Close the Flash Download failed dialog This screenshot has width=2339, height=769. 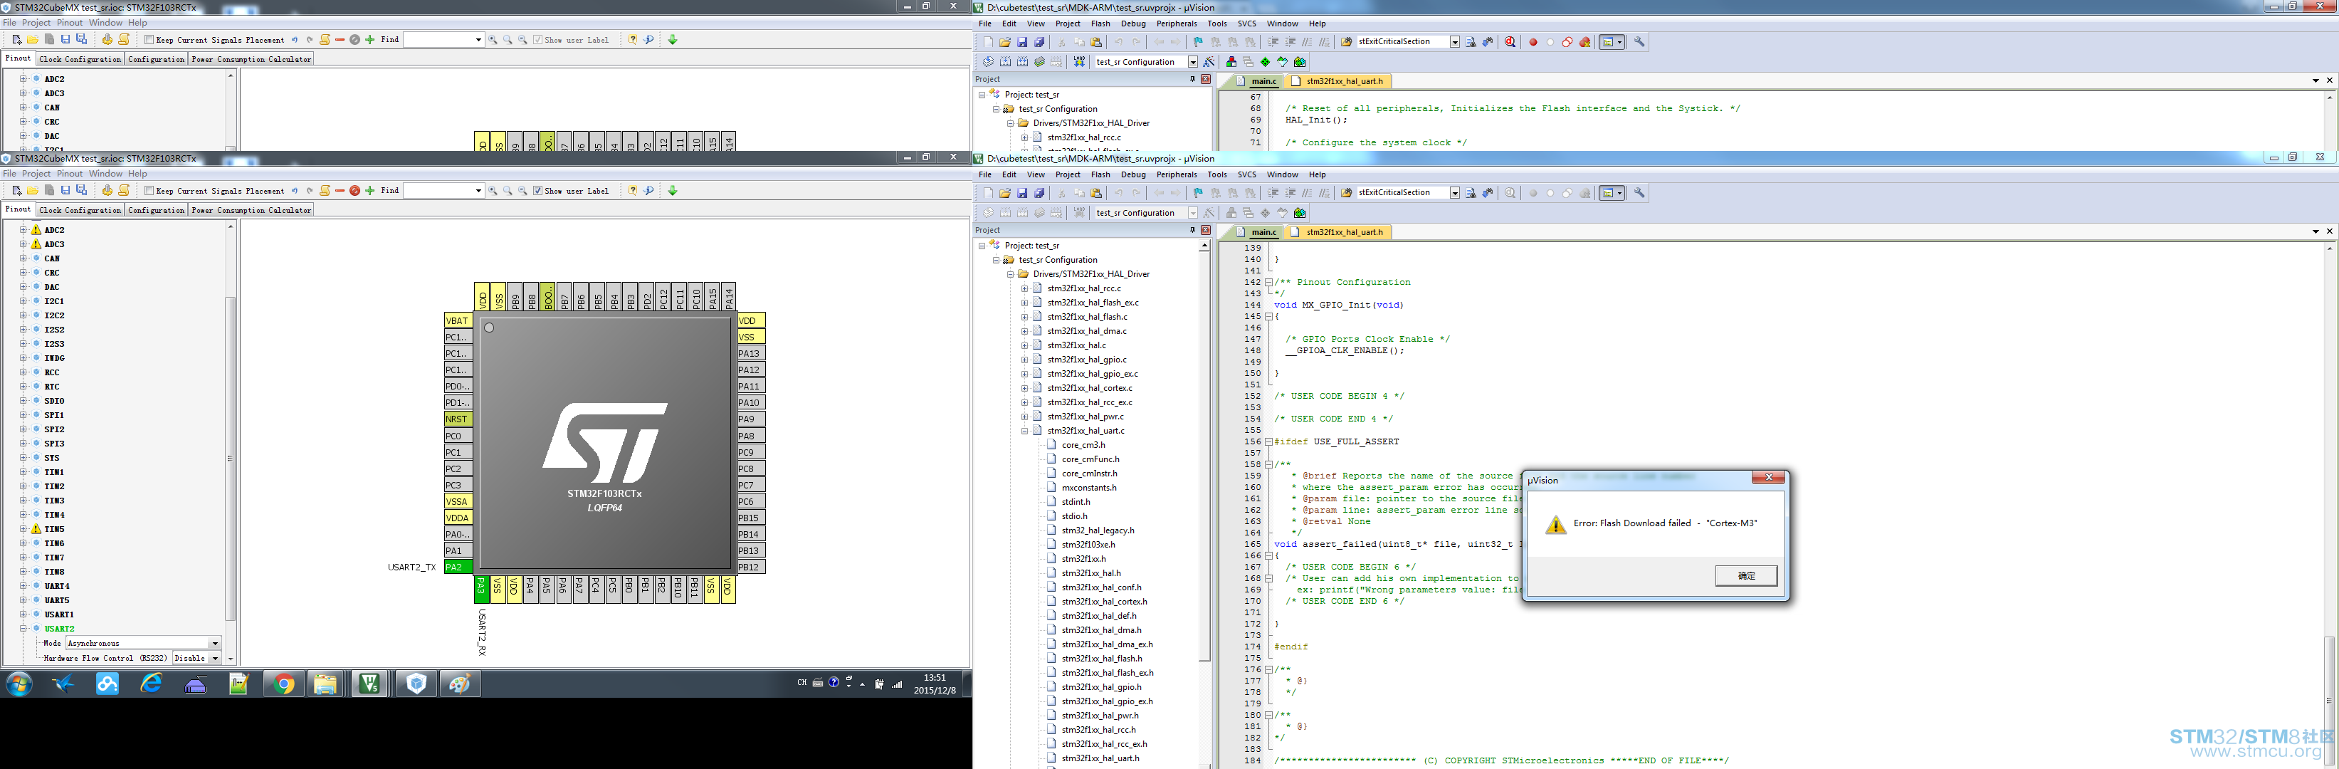1768,478
